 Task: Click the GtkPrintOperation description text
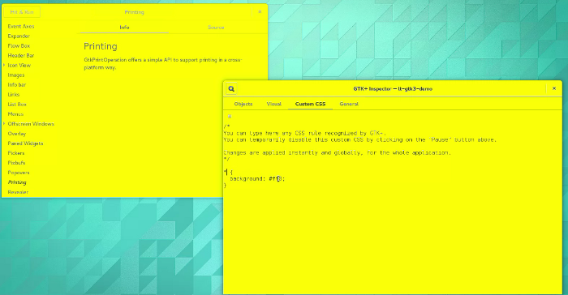162,64
